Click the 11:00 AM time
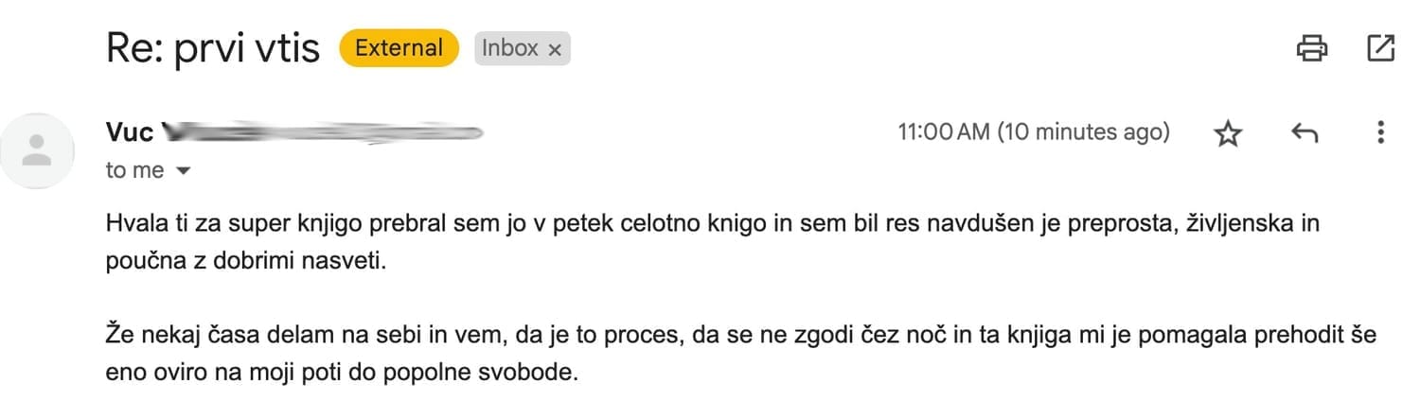 coord(942,133)
